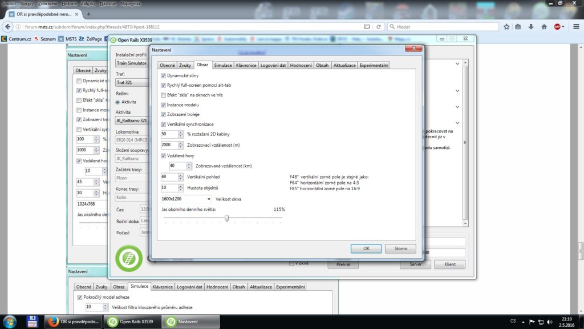Decrease Vertikální pohled spinner value

181,179
